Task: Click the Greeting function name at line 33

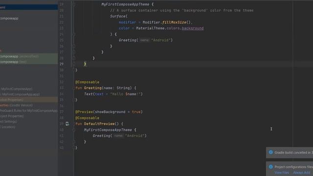Action: pos(92,88)
